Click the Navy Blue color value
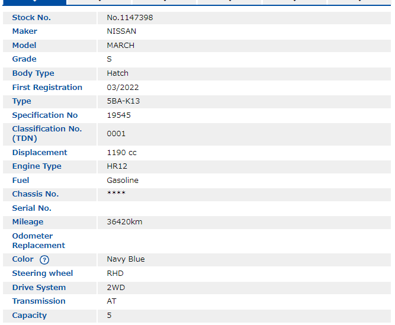This screenshot has width=395, height=325. coord(126,259)
